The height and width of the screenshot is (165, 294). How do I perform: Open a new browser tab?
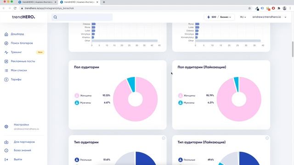click(x=104, y=2)
